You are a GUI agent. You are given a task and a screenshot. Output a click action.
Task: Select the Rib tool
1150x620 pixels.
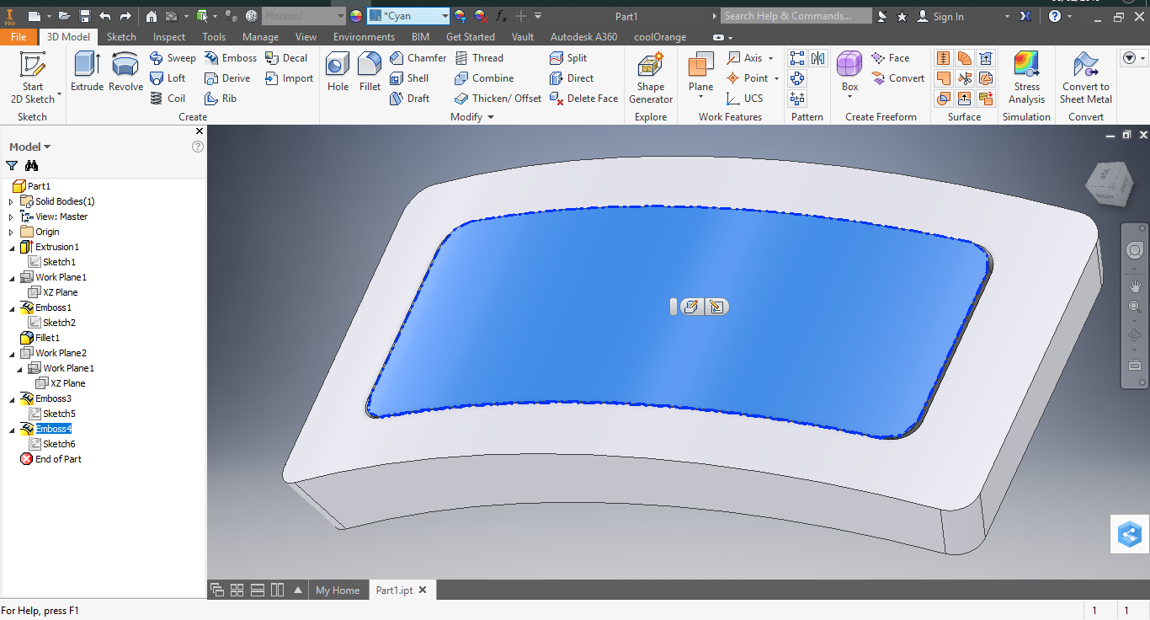(x=221, y=99)
